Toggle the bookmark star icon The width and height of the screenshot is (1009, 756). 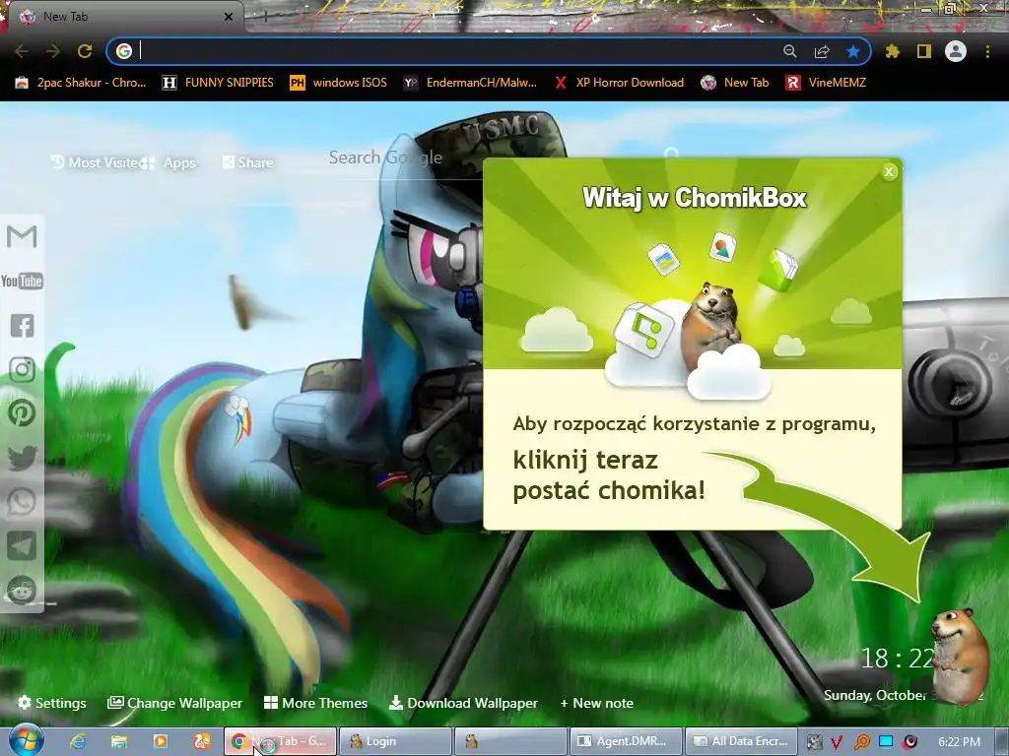point(853,51)
